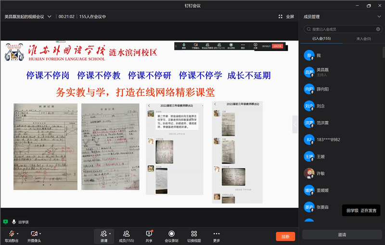Turn on the camera (开摄像头)

click(34, 234)
